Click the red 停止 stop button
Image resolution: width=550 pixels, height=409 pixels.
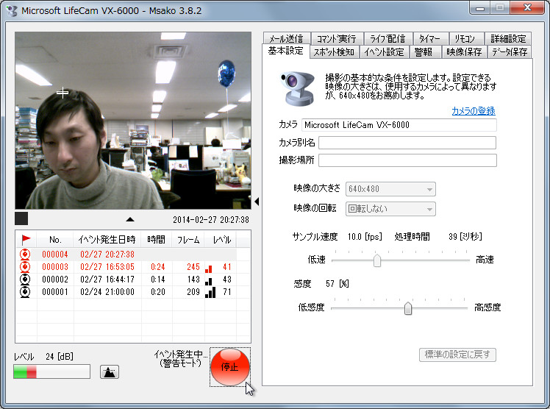(x=229, y=366)
